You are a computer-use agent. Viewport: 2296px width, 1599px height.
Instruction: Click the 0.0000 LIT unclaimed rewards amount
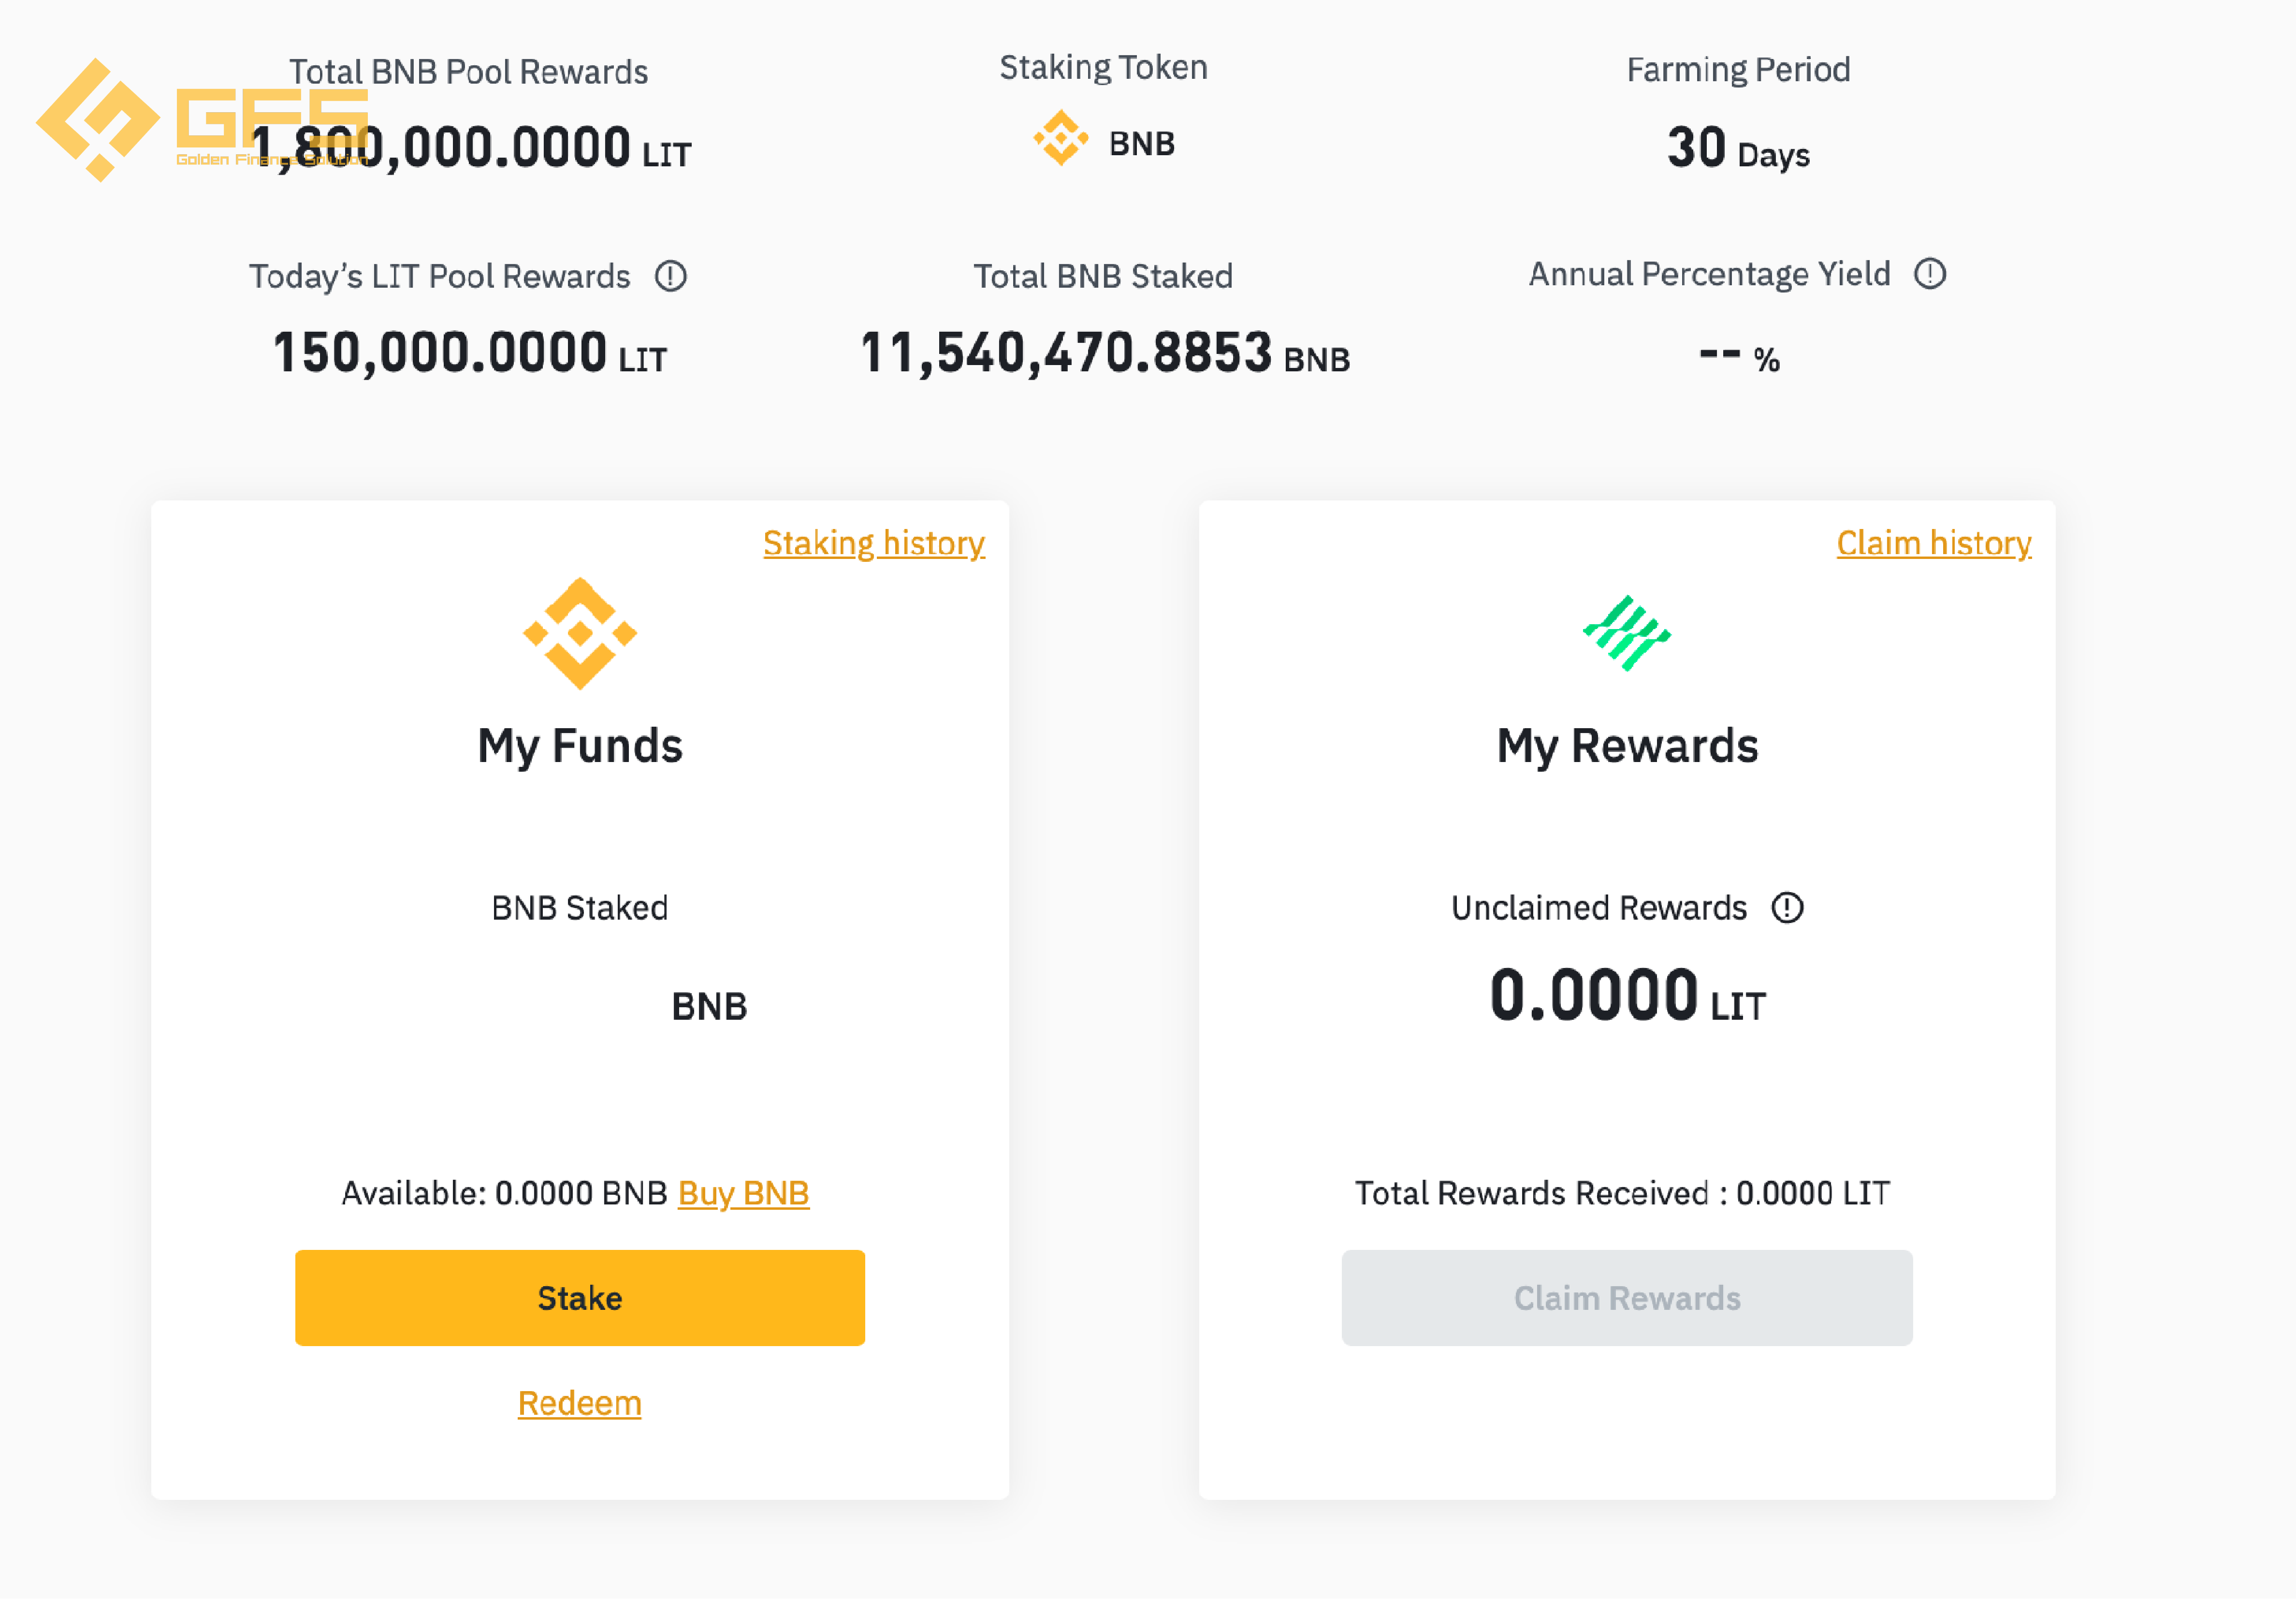click(1626, 997)
